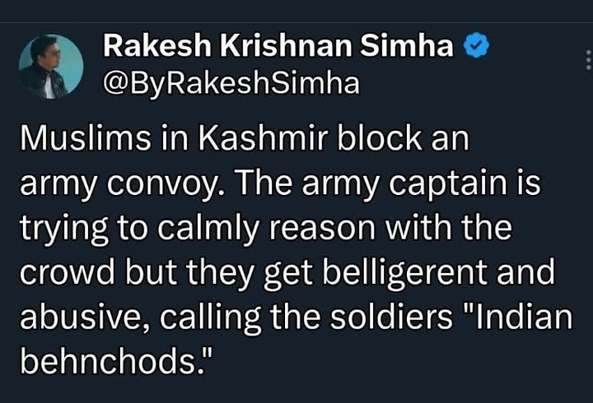This screenshot has height=403, width=593.
Task: Open Rakesh Krishnan Simha's profile picture
Action: pyautogui.click(x=51, y=67)
